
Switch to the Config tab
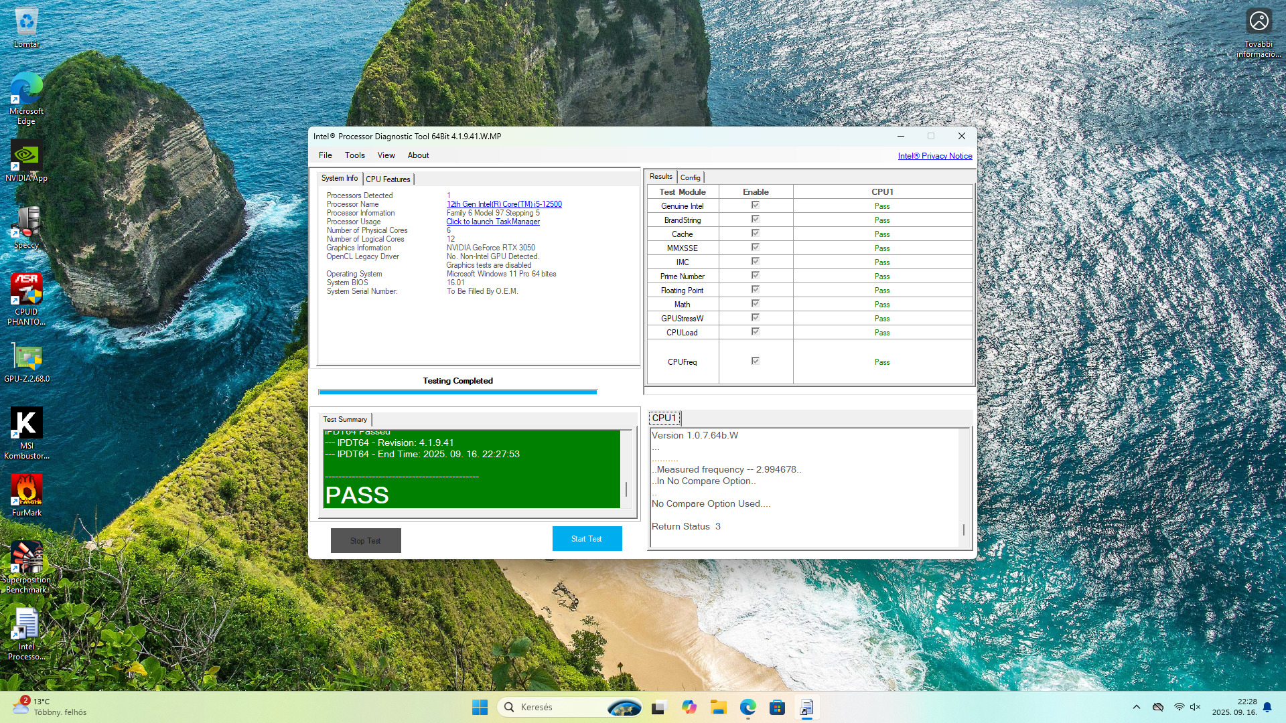click(x=690, y=177)
